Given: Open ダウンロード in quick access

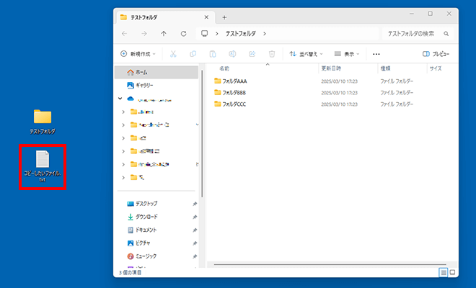Looking at the screenshot, I should pyautogui.click(x=146, y=217).
